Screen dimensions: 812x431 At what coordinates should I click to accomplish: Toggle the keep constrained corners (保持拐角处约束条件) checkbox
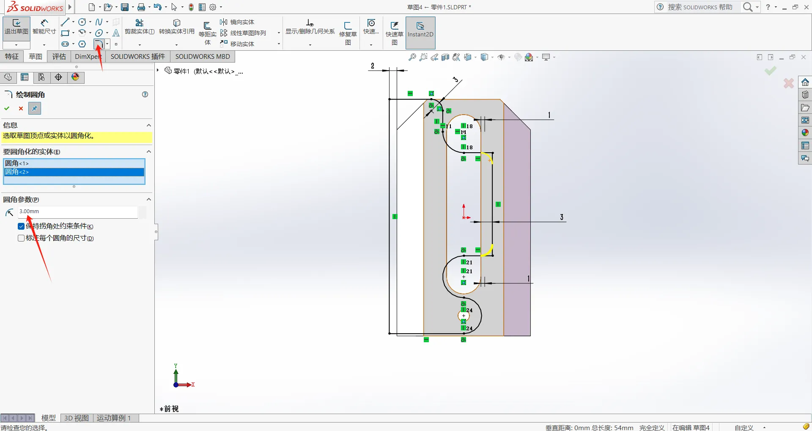click(21, 226)
